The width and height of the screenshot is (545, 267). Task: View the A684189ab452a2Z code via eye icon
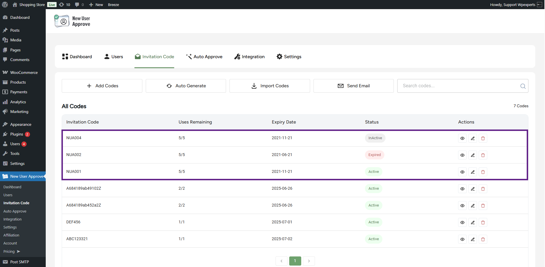(x=462, y=206)
